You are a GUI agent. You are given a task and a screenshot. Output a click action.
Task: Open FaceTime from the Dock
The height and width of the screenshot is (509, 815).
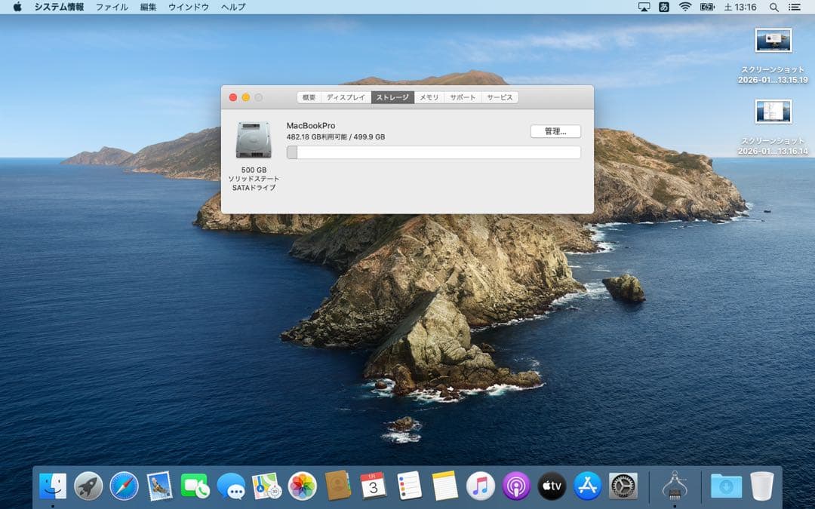click(194, 486)
